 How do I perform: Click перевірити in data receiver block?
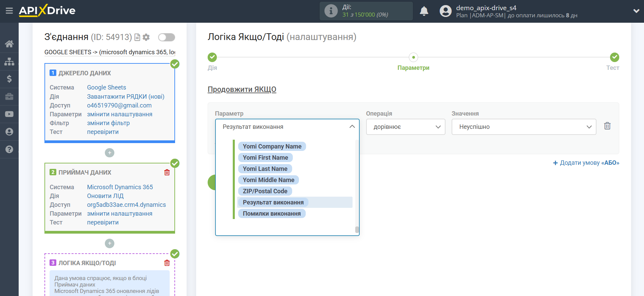(103, 222)
